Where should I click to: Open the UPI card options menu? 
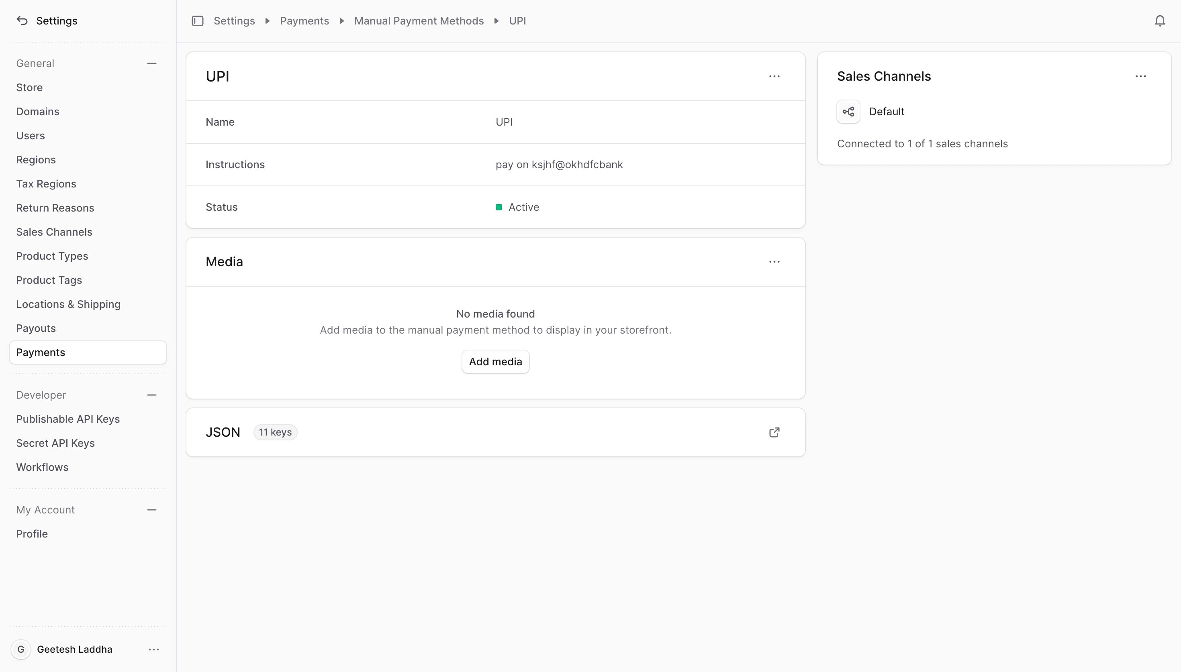[x=774, y=76]
